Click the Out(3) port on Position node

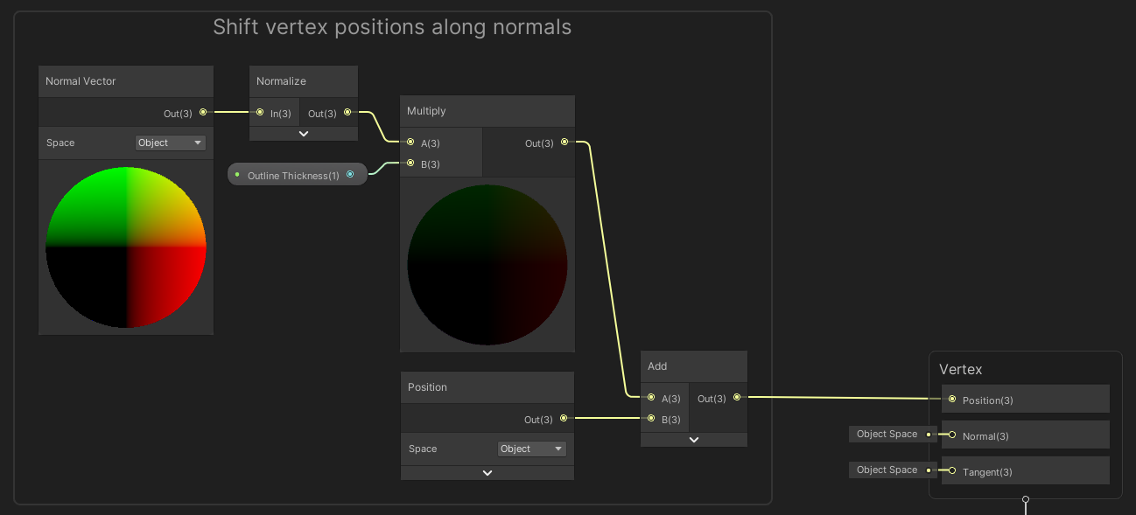click(564, 418)
